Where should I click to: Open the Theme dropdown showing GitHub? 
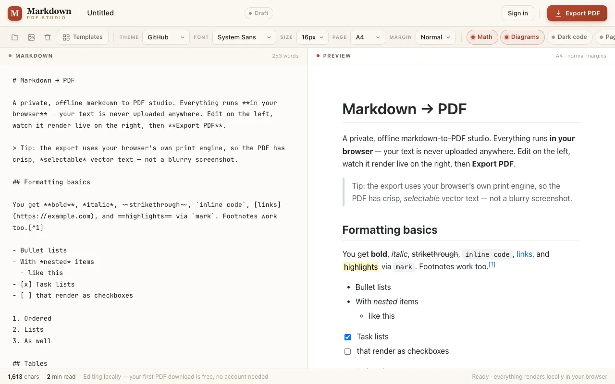coord(166,37)
